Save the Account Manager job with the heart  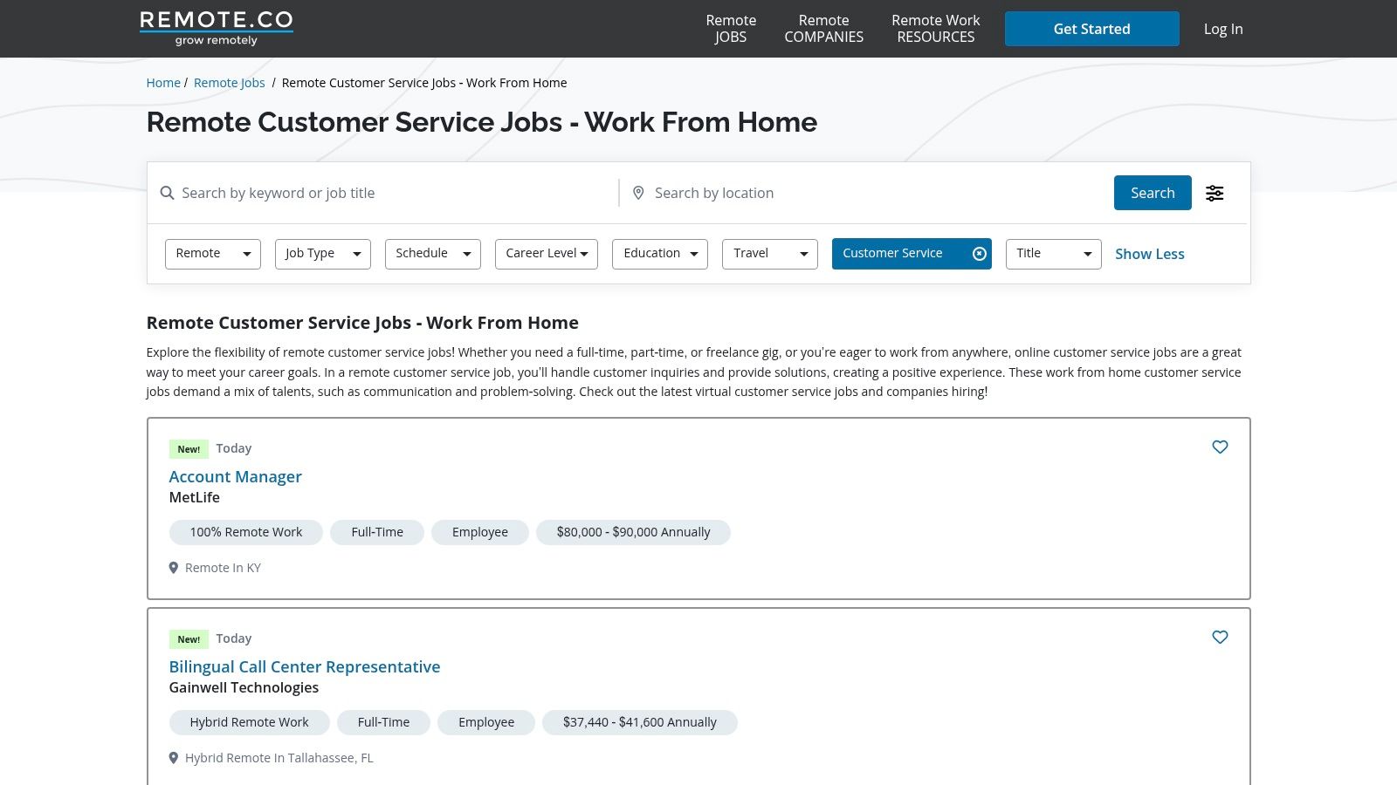pos(1220,447)
